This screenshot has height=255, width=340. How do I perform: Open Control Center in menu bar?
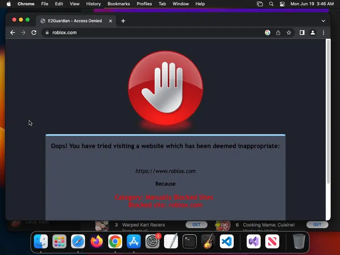[x=282, y=4]
